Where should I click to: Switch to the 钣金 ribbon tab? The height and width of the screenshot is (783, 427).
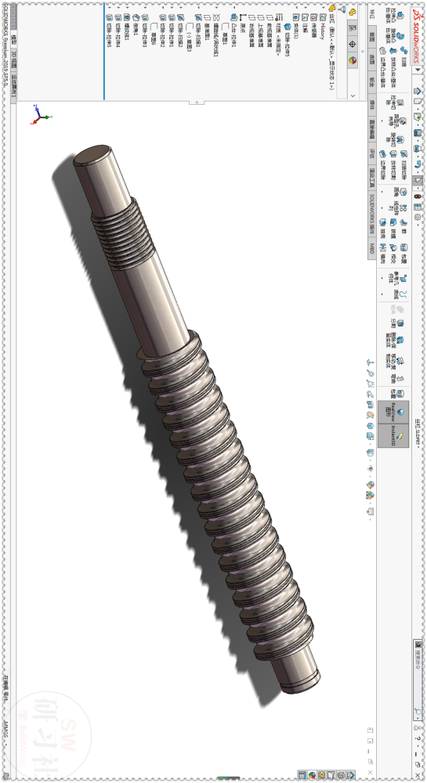pos(372,81)
